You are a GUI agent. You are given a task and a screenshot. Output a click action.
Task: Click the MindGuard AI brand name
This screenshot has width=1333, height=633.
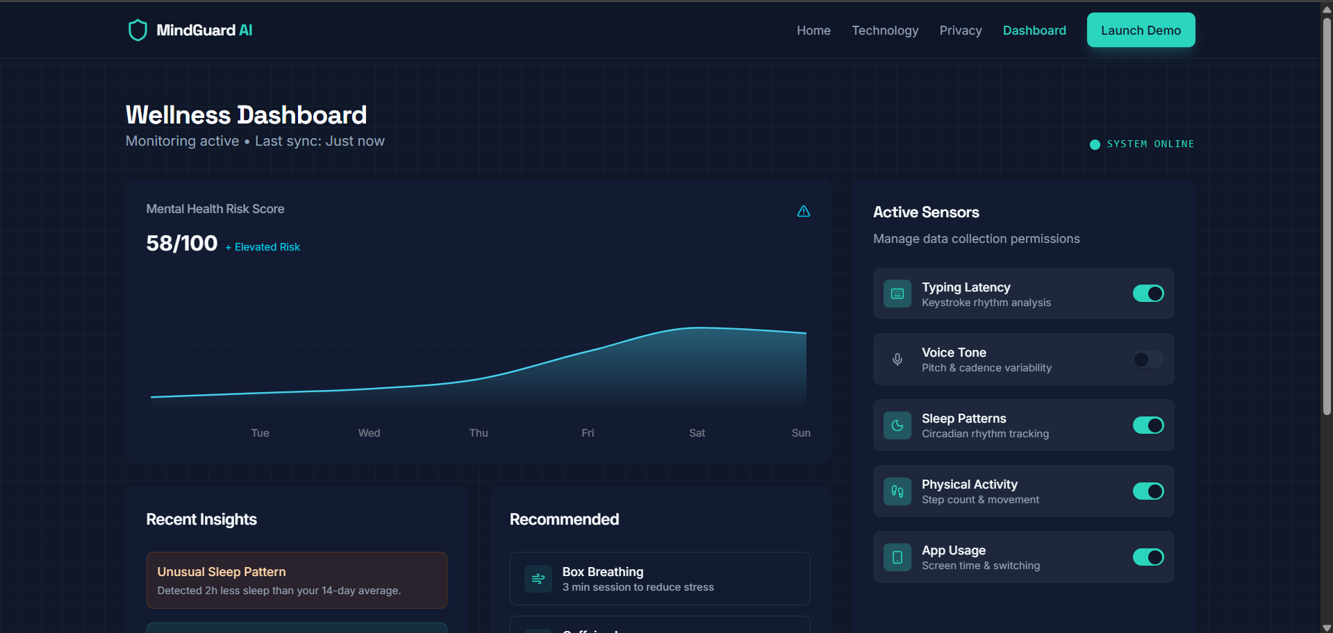point(204,30)
